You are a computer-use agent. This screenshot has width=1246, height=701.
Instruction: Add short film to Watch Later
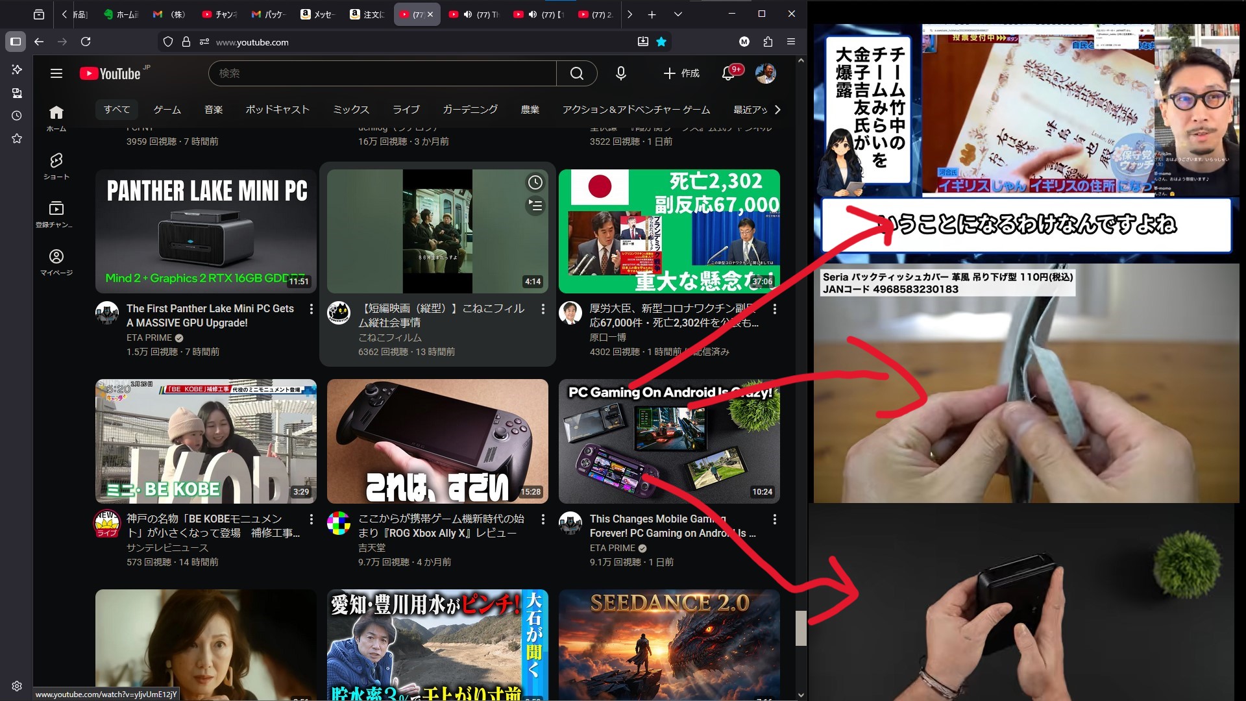(535, 182)
